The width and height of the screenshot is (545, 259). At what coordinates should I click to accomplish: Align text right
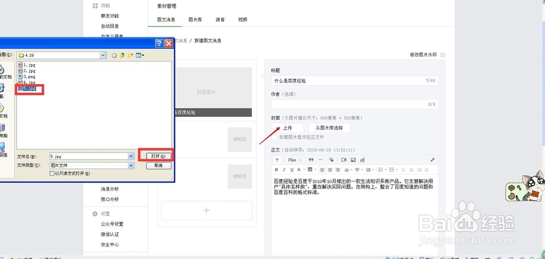pyautogui.click(x=337, y=169)
